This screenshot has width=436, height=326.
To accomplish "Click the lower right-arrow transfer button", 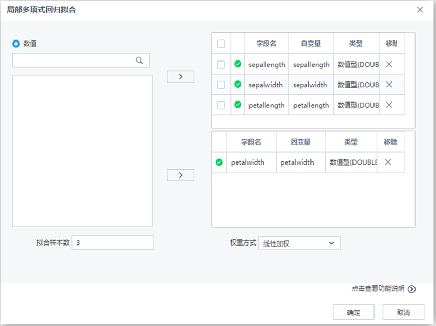I will click(180, 175).
